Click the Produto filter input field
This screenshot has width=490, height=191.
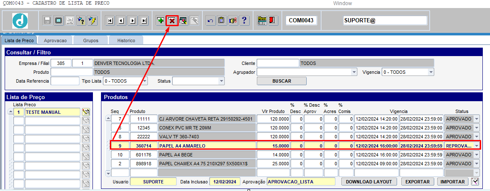pos(71,72)
